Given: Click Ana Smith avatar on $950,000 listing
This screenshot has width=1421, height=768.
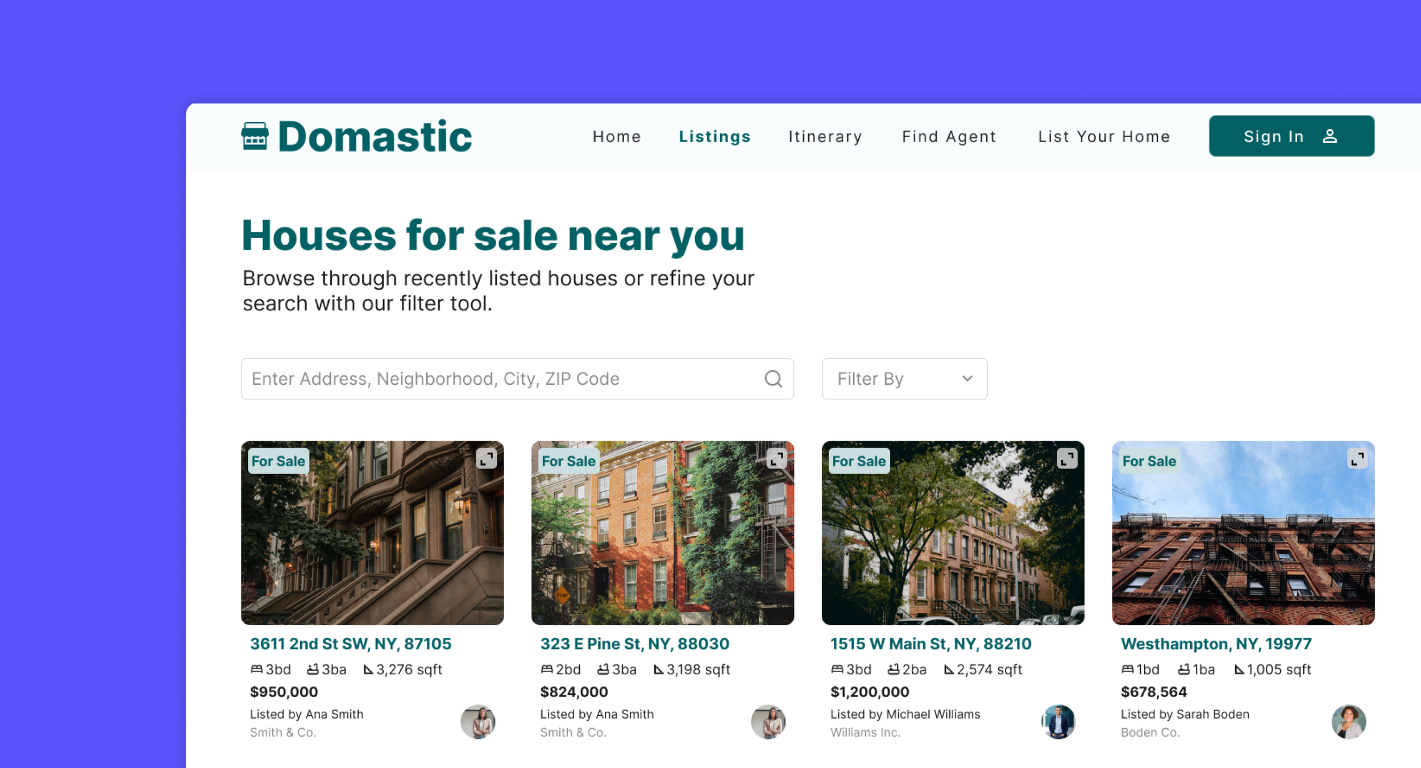Looking at the screenshot, I should point(477,722).
